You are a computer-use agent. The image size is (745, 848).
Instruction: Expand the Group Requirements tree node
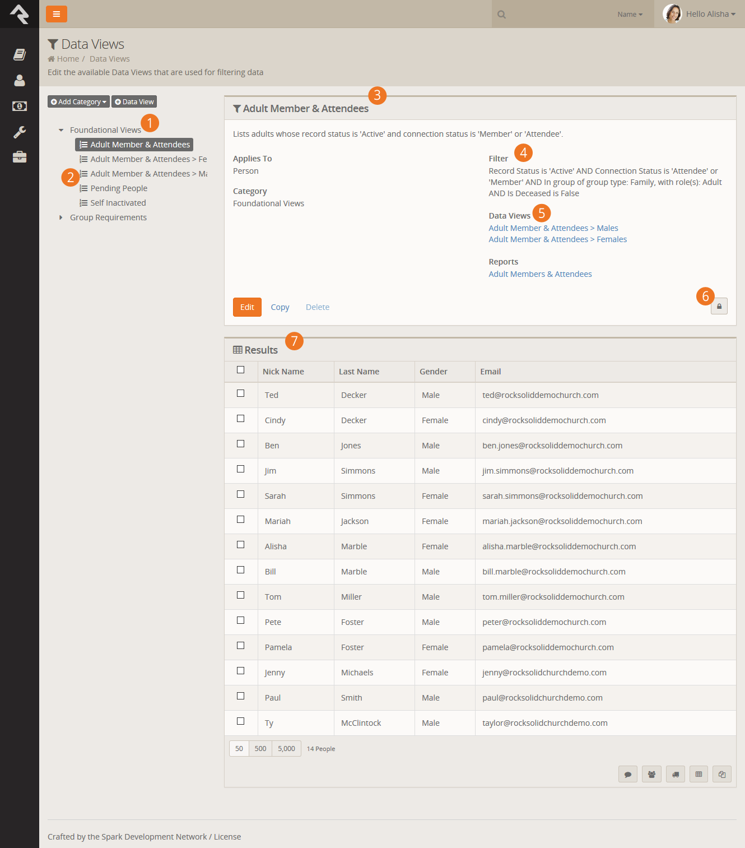[61, 217]
